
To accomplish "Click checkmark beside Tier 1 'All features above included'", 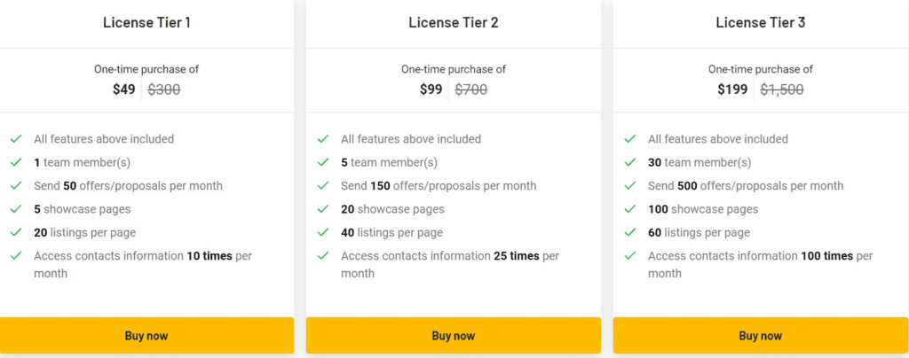I will (16, 139).
